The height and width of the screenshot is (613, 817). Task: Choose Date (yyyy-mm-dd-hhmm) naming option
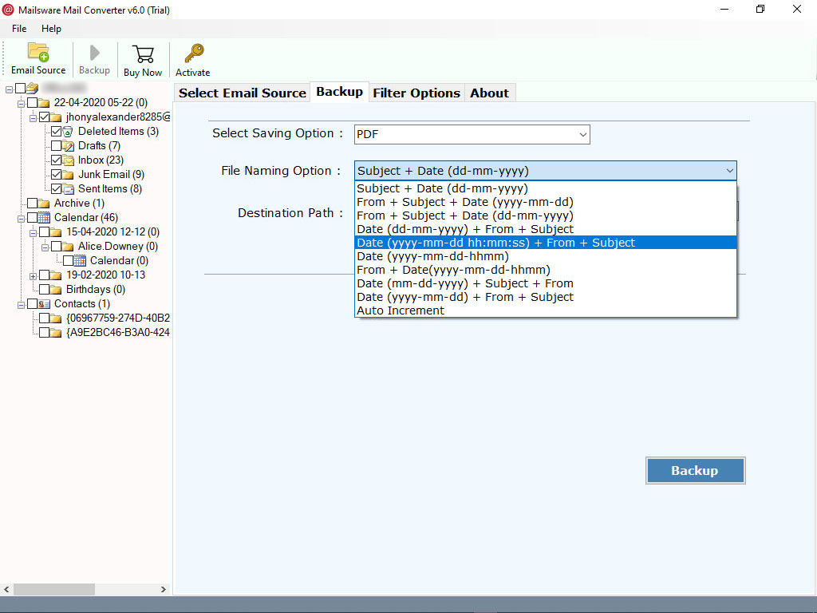(546, 256)
